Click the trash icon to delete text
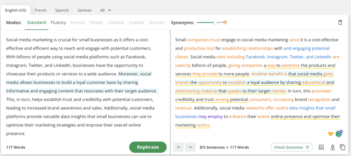 point(340,23)
